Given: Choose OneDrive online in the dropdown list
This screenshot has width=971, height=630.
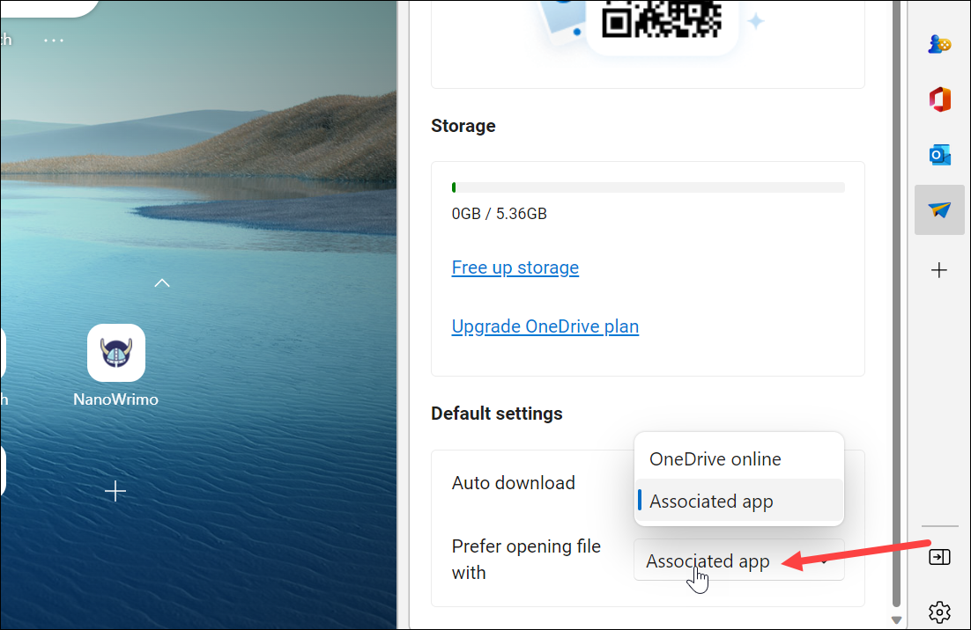Looking at the screenshot, I should [715, 458].
